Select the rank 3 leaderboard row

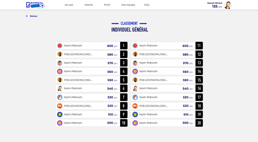[88, 63]
